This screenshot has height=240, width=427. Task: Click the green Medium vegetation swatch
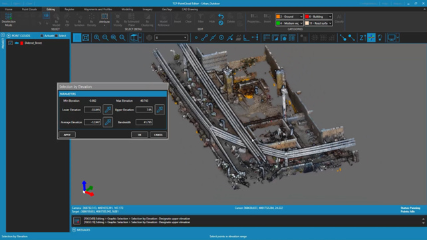pos(278,23)
